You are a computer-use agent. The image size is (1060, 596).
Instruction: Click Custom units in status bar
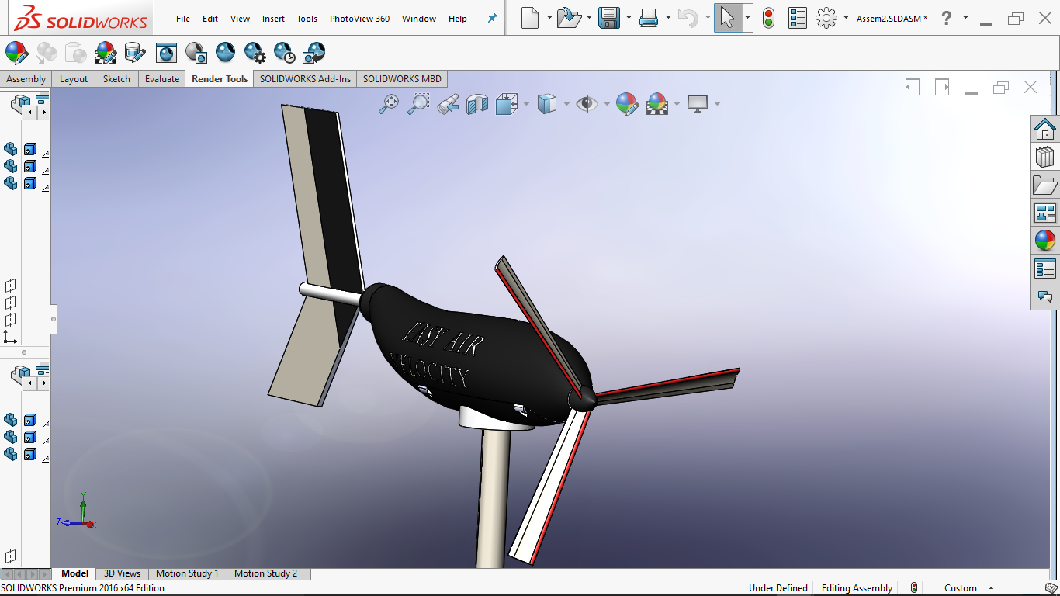961,588
